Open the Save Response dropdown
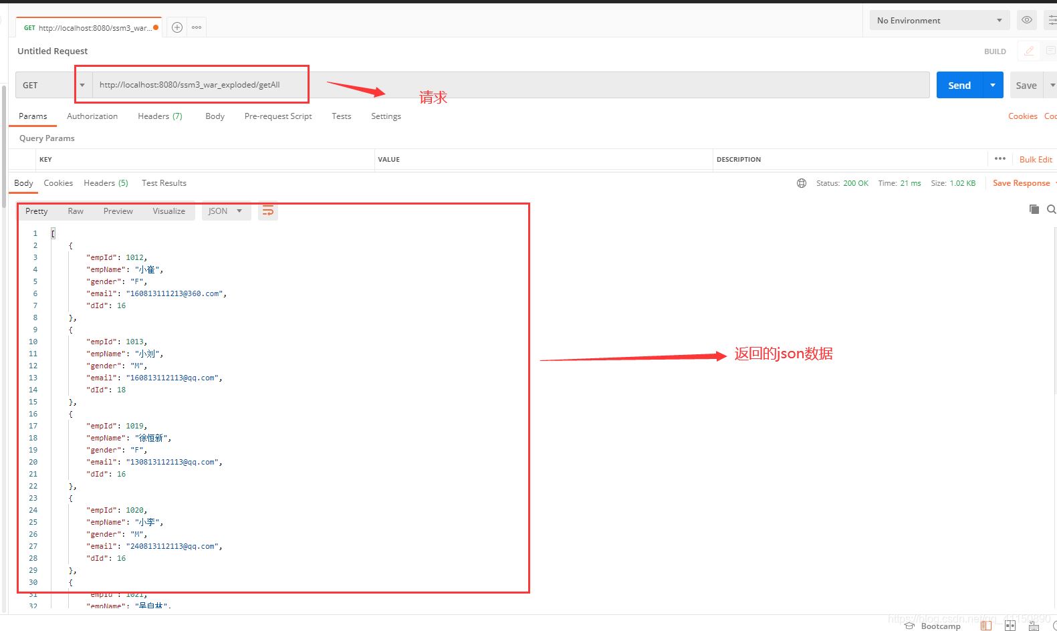Viewport: 1057px width, 631px height. tap(1024, 183)
